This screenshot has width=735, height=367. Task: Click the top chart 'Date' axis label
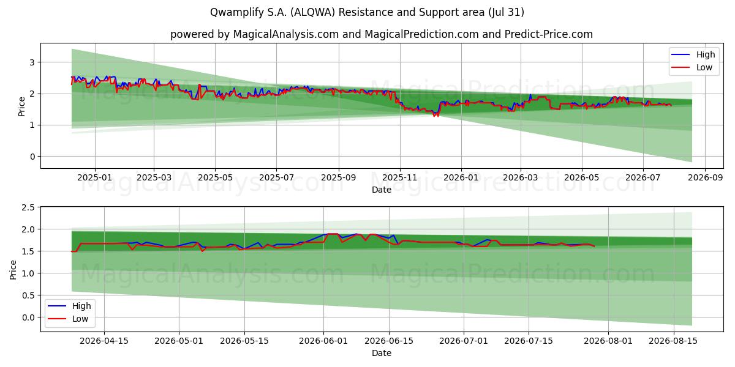click(x=382, y=190)
